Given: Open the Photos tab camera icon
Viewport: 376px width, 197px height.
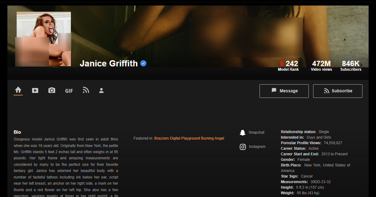Looking at the screenshot, I should 52,90.
